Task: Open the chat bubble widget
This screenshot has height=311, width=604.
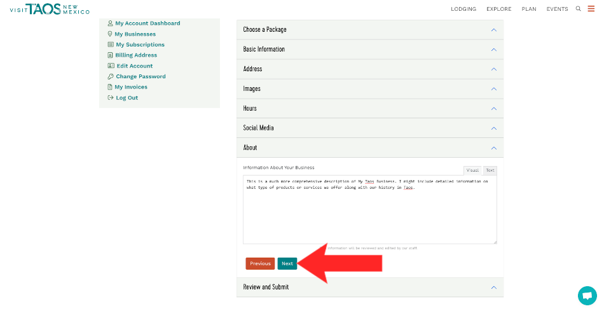Action: [x=587, y=296]
